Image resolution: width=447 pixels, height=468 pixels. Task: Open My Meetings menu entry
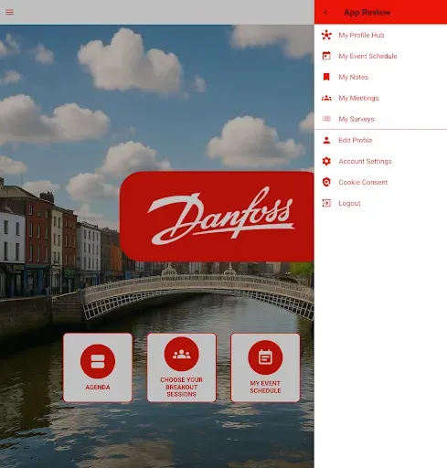[x=380, y=98]
